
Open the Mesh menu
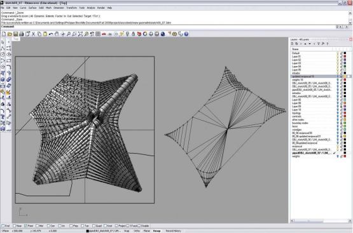point(48,8)
